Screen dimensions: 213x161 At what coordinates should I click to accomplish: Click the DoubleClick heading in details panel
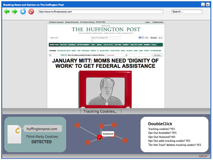coord(160,124)
